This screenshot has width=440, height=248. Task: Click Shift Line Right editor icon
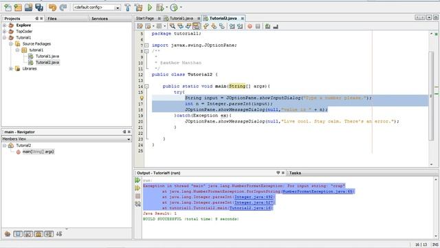click(x=240, y=26)
